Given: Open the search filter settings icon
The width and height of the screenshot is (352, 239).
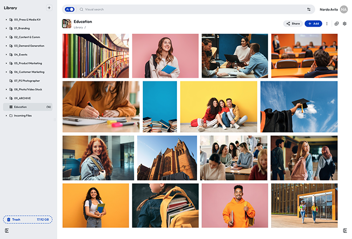Looking at the screenshot, I should [309, 10].
